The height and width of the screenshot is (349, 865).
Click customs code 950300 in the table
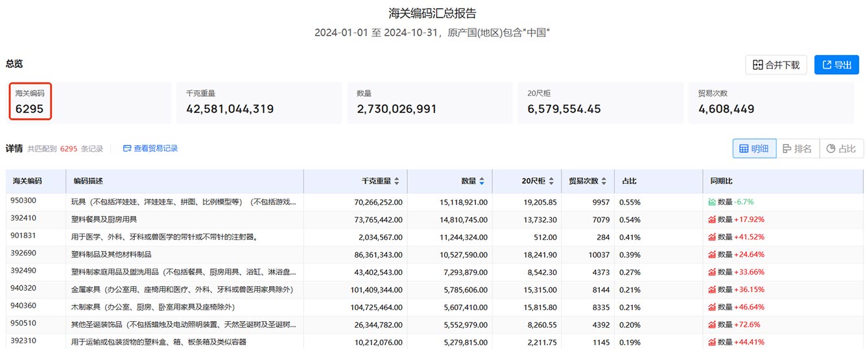click(x=23, y=202)
